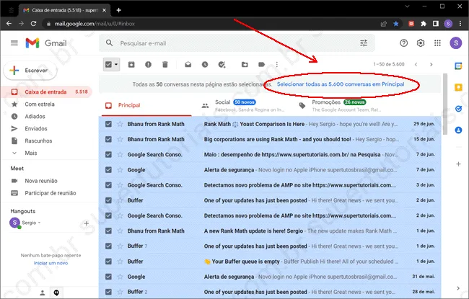Uncheck the 7 de jun Alerta de segurança email
The image size is (469, 299).
tap(108, 169)
